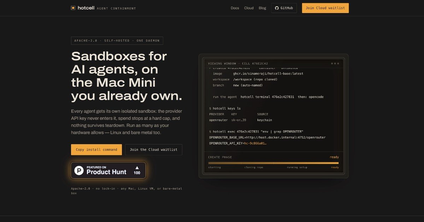424x222 pixels.
Task: Click the Apache-2.0 self-hosted one daemon tag
Action: tap(117, 41)
